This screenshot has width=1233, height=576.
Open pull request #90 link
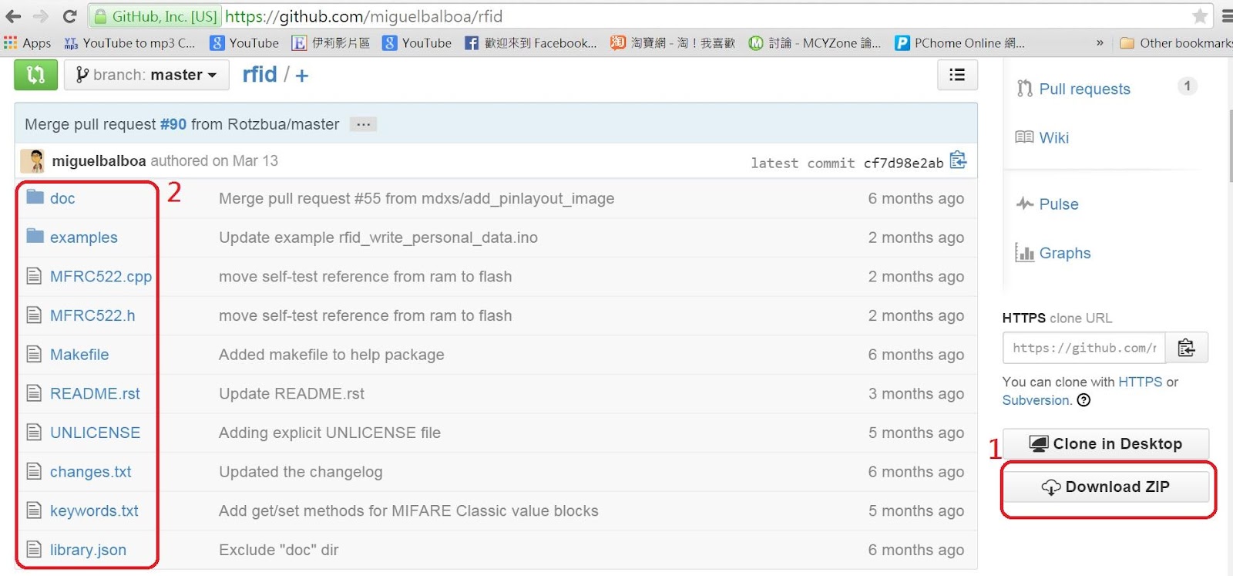[173, 124]
